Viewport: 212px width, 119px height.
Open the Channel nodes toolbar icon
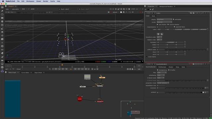(x=2, y=18)
